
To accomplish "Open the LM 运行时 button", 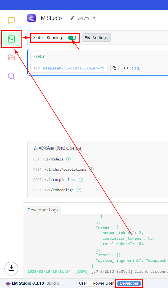I will pos(83,18).
